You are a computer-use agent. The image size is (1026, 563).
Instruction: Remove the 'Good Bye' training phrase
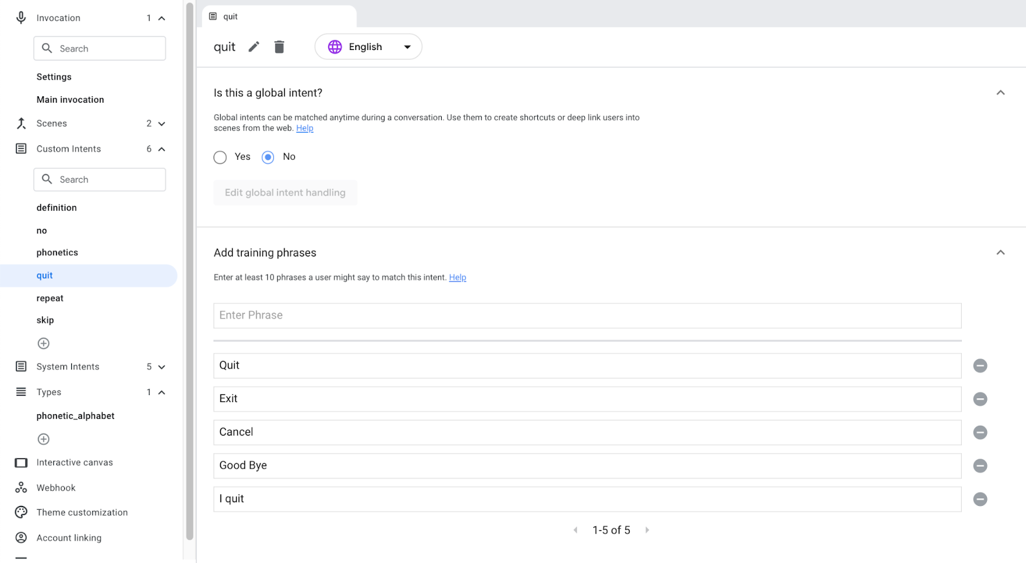click(x=980, y=466)
